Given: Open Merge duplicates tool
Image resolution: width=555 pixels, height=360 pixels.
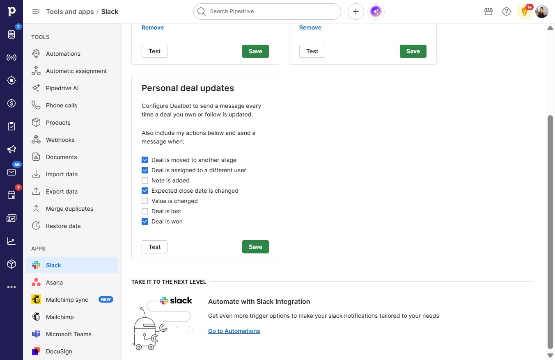Looking at the screenshot, I should [72, 209].
